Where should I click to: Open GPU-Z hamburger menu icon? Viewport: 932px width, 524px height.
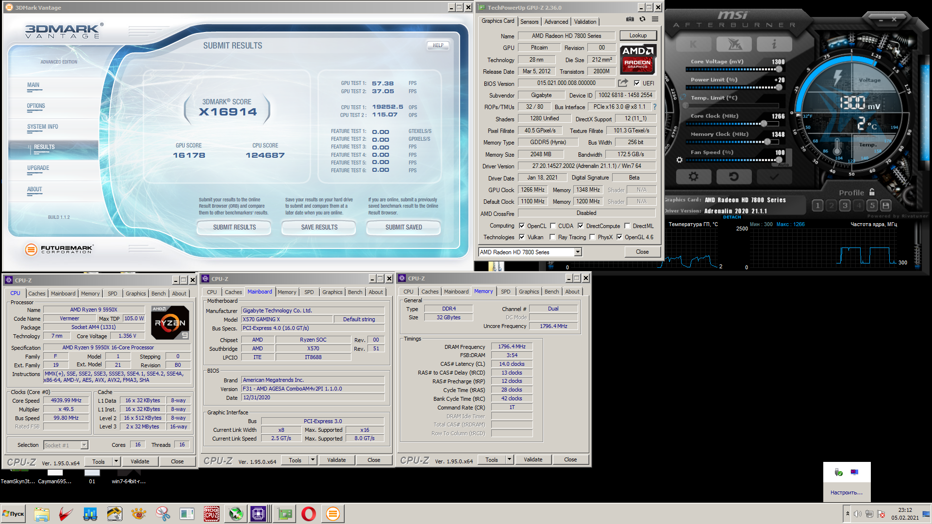[655, 19]
